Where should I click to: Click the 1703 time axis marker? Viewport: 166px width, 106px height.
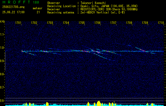click(x=50, y=23)
